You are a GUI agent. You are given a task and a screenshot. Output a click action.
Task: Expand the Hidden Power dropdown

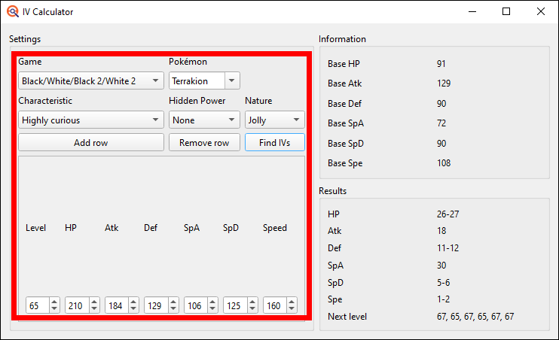(232, 120)
